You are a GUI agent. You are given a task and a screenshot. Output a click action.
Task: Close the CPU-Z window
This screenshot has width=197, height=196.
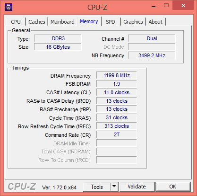[x=183, y=5]
